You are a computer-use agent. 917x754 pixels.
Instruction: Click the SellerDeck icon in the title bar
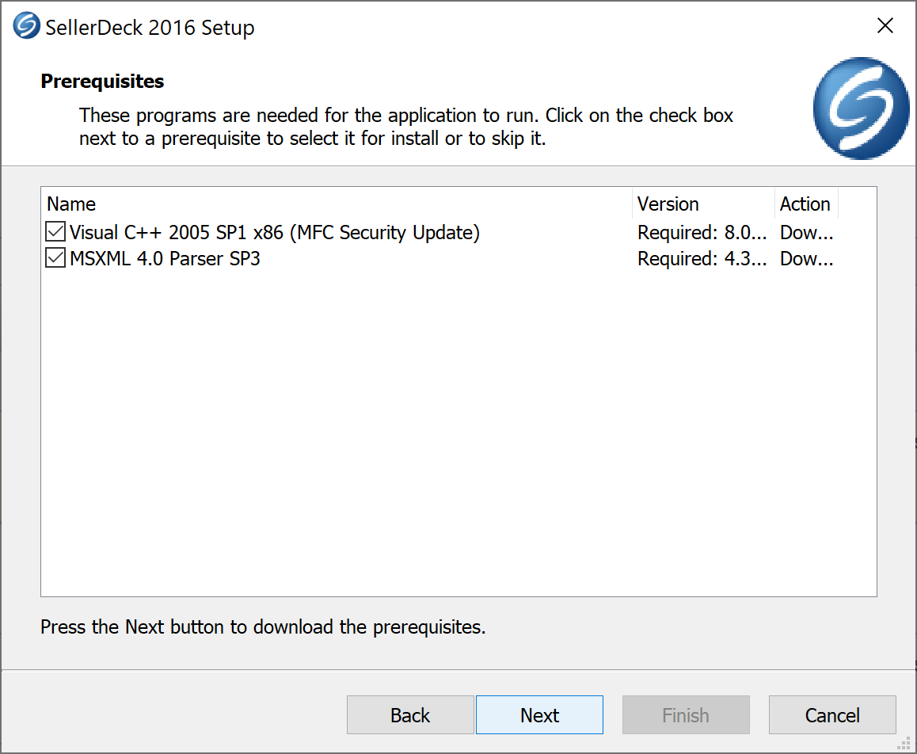[x=26, y=27]
